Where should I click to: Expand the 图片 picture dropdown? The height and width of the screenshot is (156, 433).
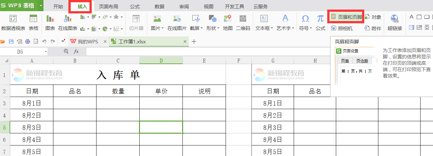pyautogui.click(x=163, y=28)
